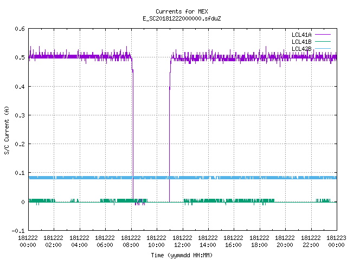Click the blue LCL42B trace near 0.08 A

click(183, 178)
